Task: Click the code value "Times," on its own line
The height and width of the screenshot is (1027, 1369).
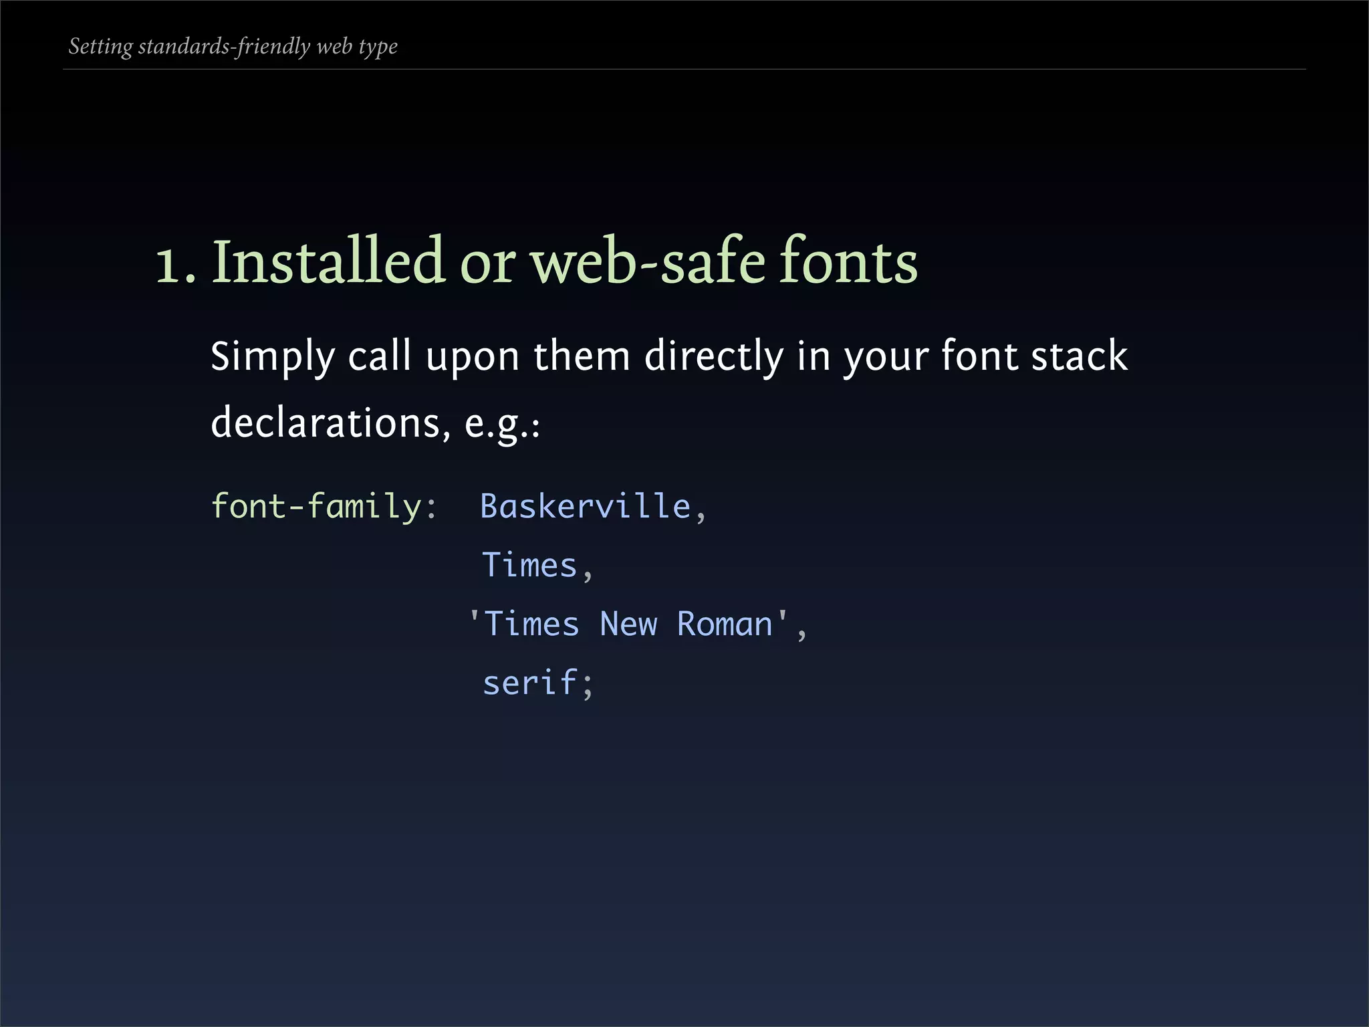Action: tap(537, 566)
